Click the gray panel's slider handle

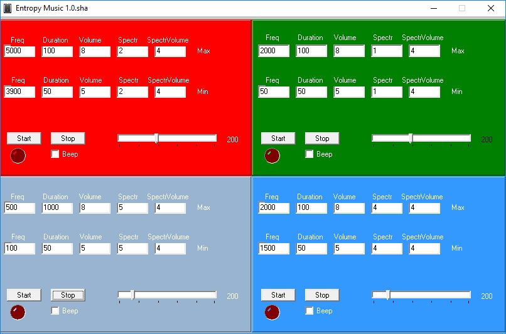coord(132,295)
